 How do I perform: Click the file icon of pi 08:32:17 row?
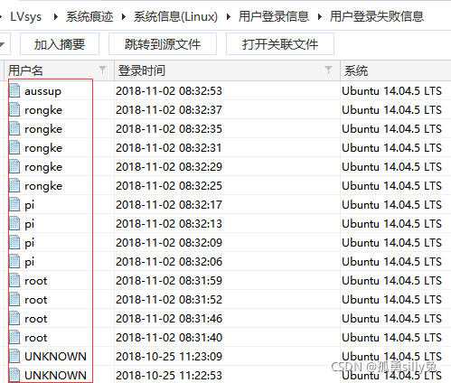point(14,204)
